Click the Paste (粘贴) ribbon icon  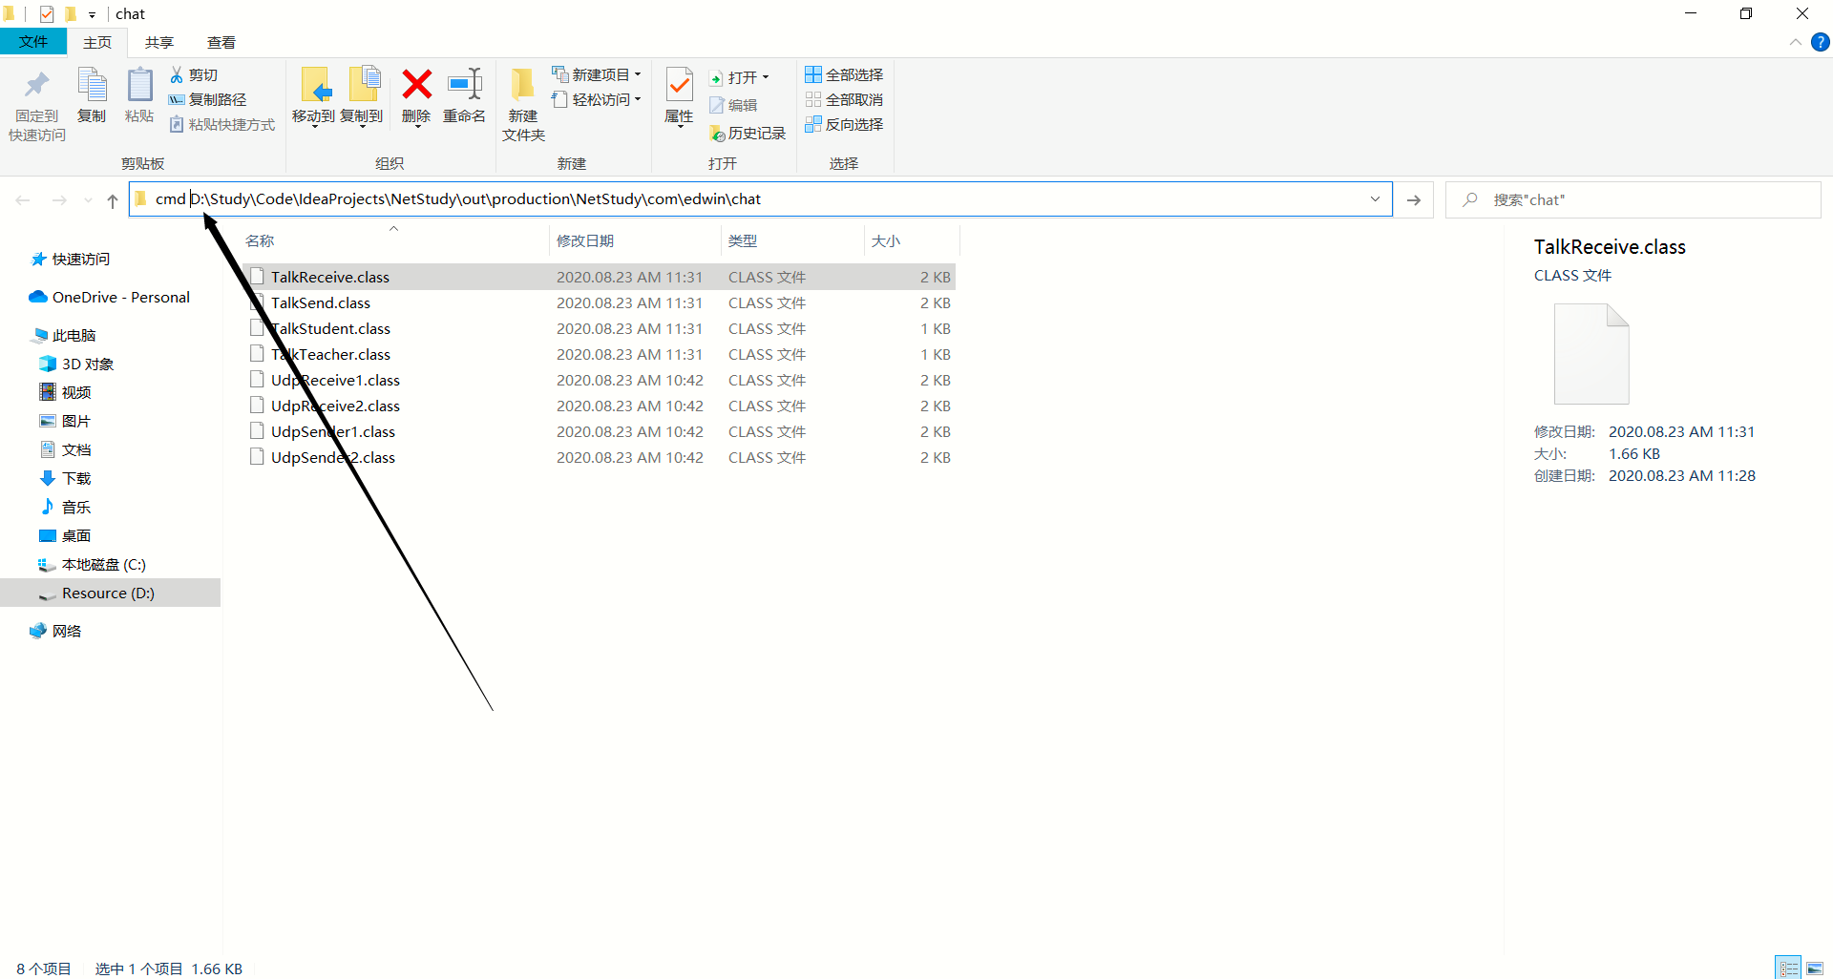pos(139,85)
